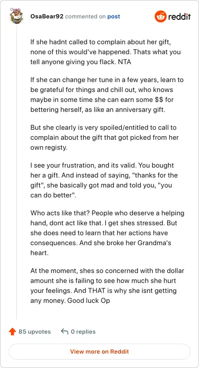This screenshot has height=368, width=199.
Task: Click the closing "Good luck Op" text
Action: 89,300
